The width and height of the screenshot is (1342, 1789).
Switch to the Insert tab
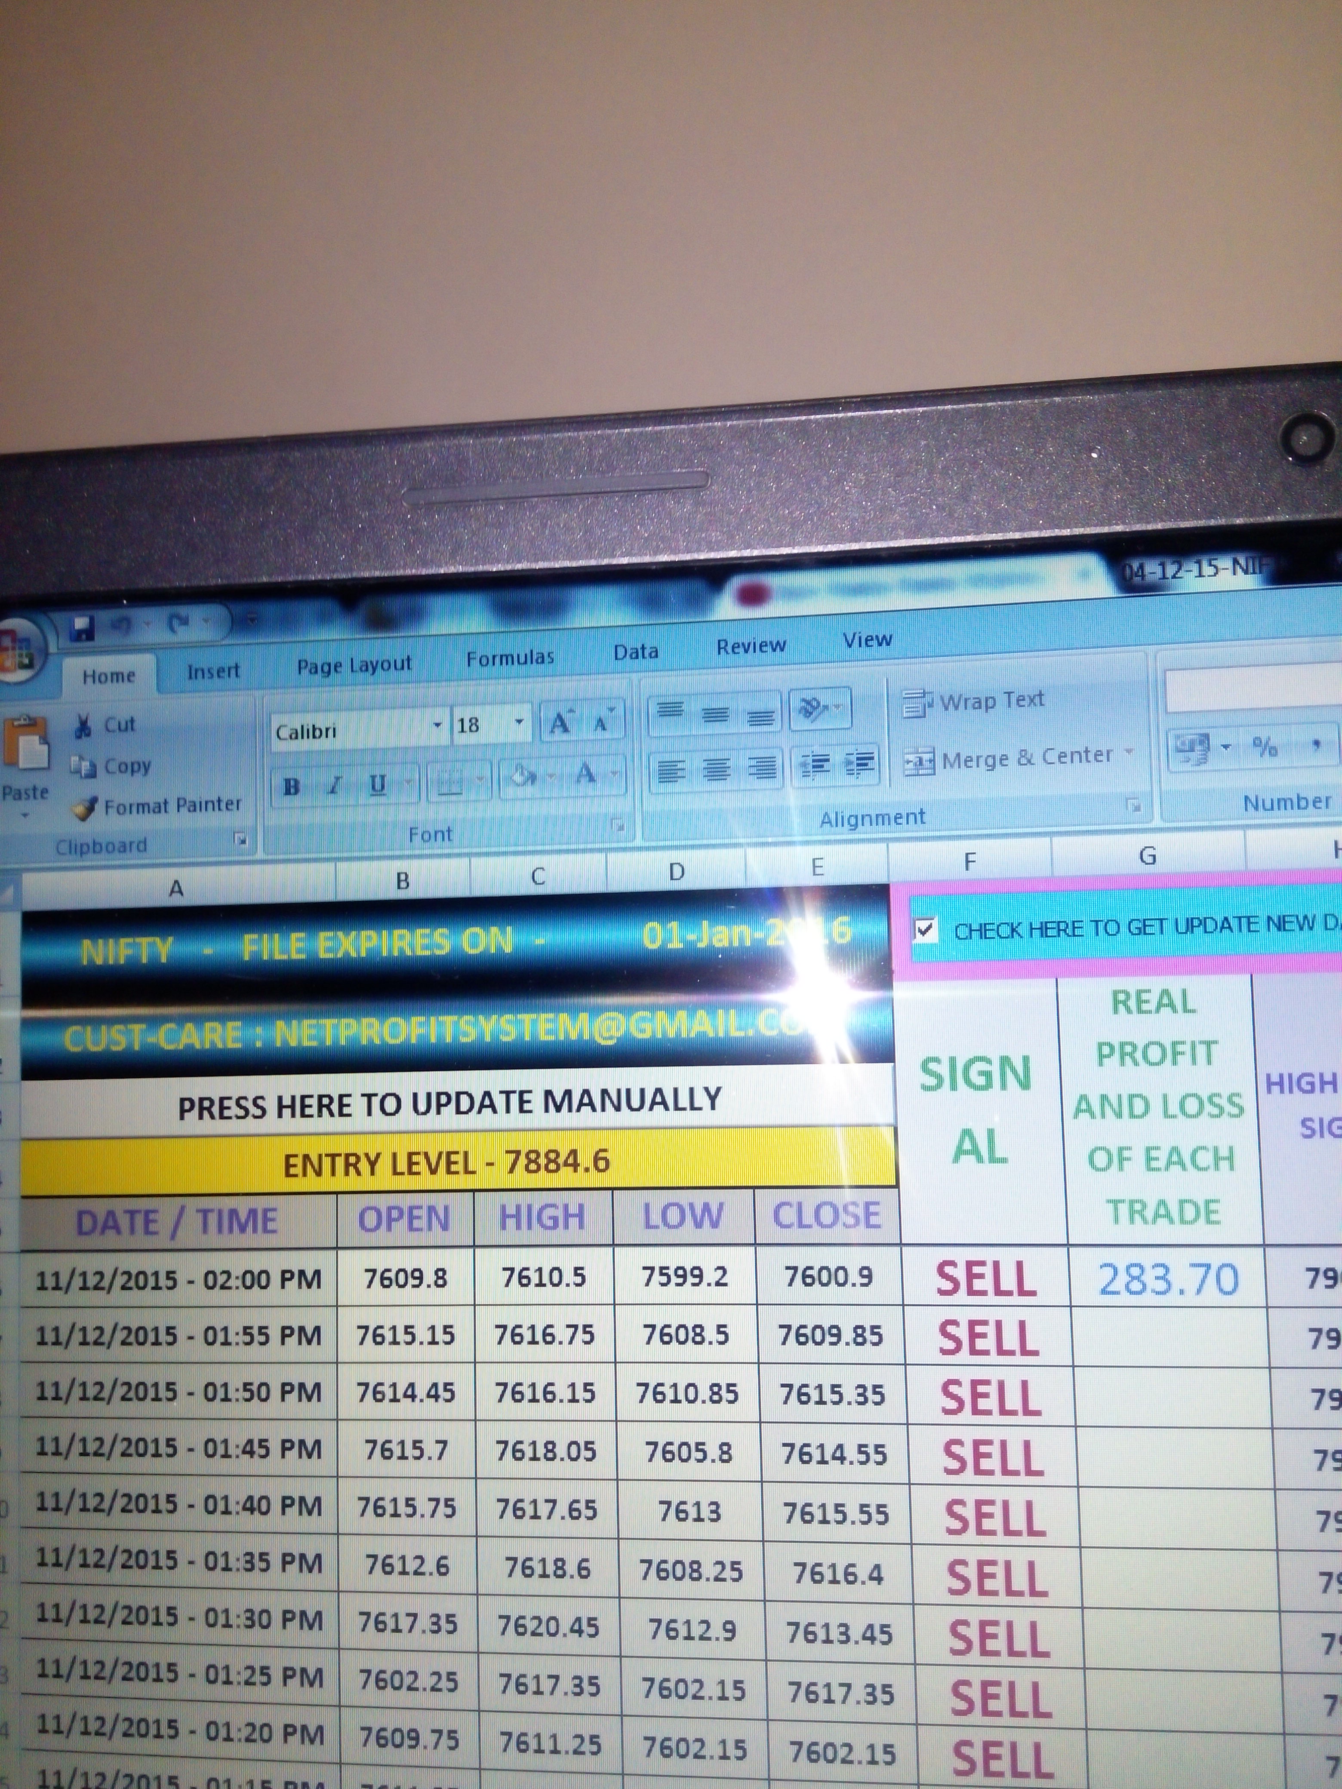point(213,670)
